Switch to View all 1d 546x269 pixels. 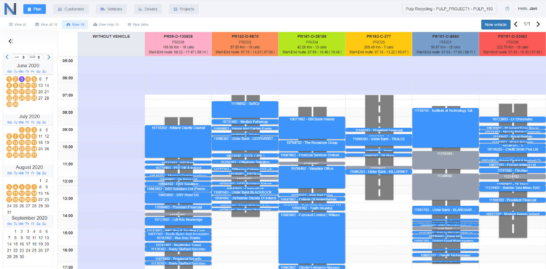(46, 24)
